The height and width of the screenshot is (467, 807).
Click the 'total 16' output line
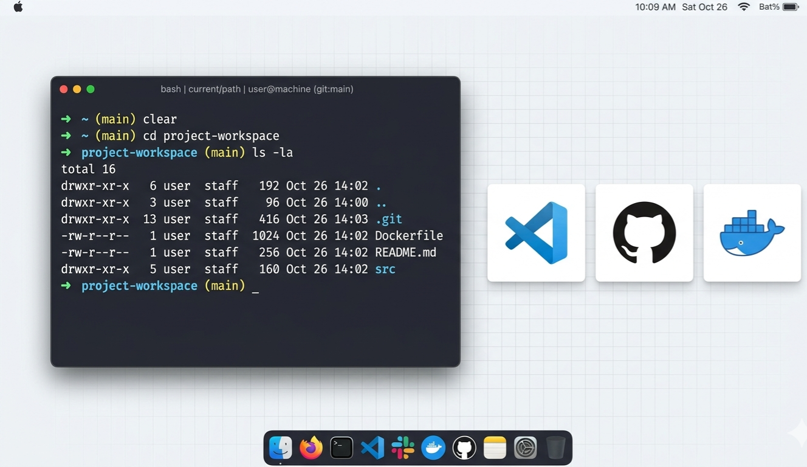coord(88,169)
